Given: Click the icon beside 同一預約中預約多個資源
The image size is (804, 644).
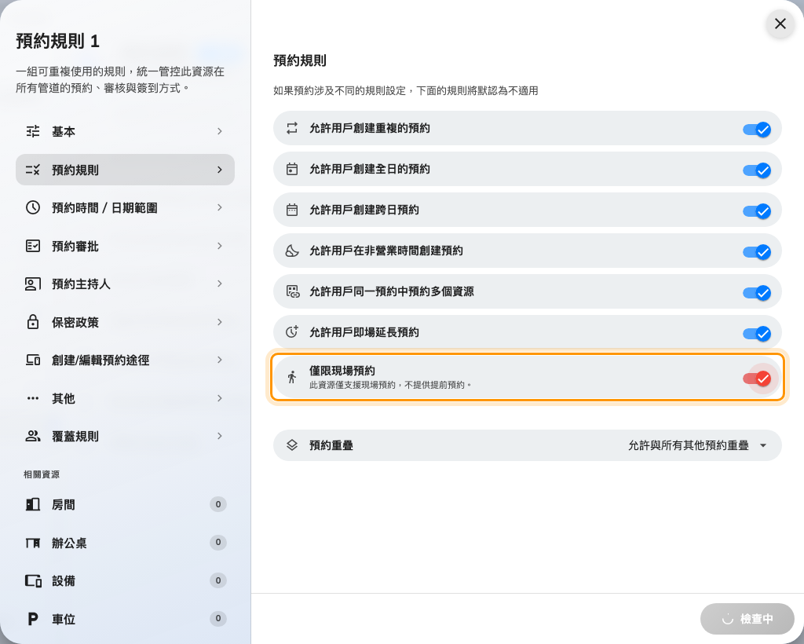Looking at the screenshot, I should (x=293, y=291).
